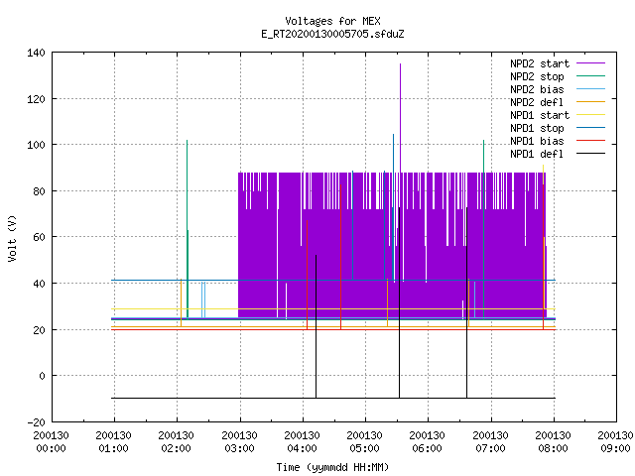This screenshot has width=635, height=476.
Task: Click the 200130 04:00 time tick label
Action: click(x=302, y=442)
